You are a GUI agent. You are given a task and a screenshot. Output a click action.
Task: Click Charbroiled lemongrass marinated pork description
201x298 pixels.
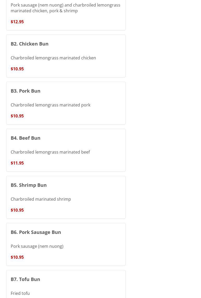click(50, 105)
